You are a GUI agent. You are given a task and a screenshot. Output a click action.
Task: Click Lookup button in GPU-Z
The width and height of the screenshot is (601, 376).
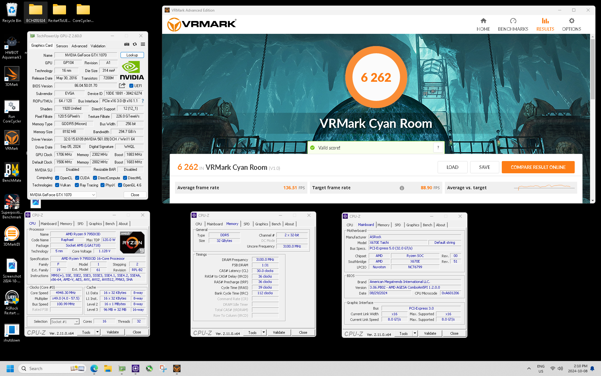[132, 55]
